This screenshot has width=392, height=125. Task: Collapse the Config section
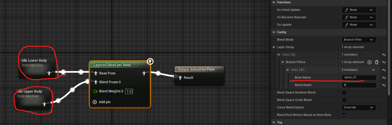point(274,32)
